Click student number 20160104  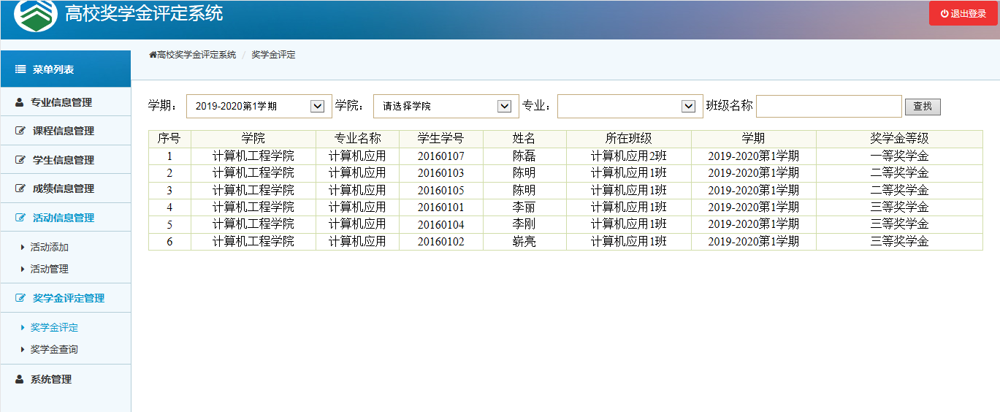click(441, 224)
